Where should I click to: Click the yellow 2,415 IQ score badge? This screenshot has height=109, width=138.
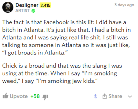pos(45,5)
